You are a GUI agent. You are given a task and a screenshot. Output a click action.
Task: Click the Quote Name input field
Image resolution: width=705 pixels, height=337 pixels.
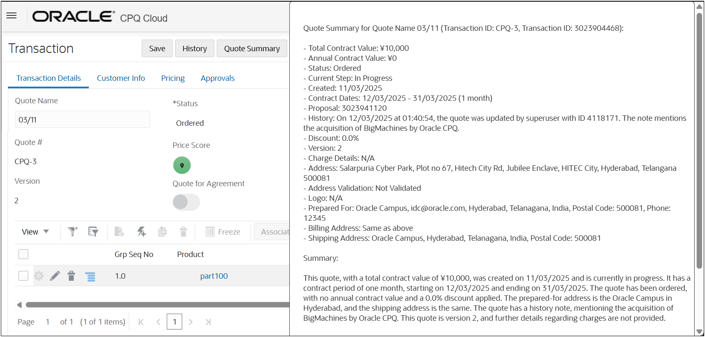pyautogui.click(x=83, y=120)
